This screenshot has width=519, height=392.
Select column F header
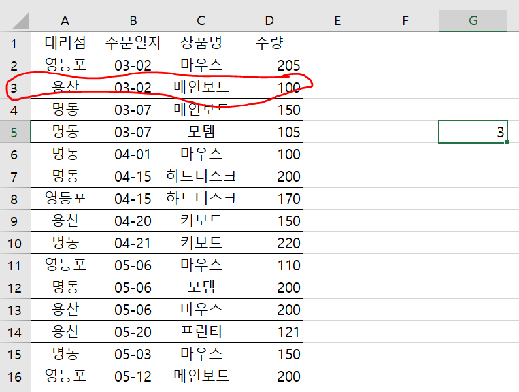click(405, 20)
